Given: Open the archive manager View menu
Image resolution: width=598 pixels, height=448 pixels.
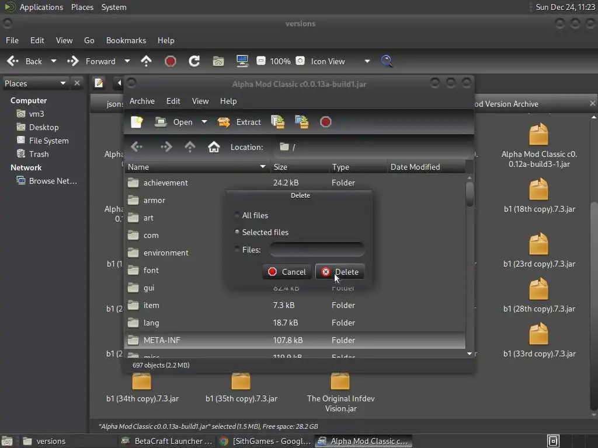Looking at the screenshot, I should [200, 101].
